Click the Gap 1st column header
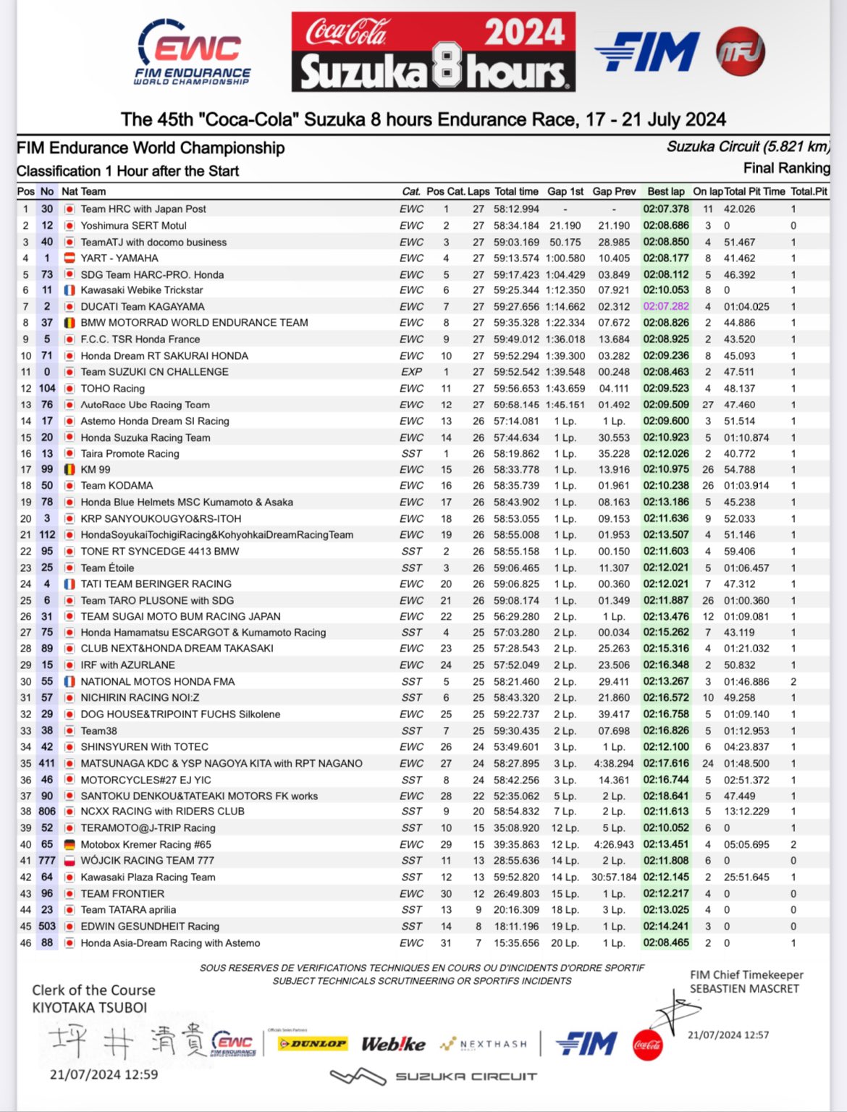847x1112 pixels. (565, 192)
